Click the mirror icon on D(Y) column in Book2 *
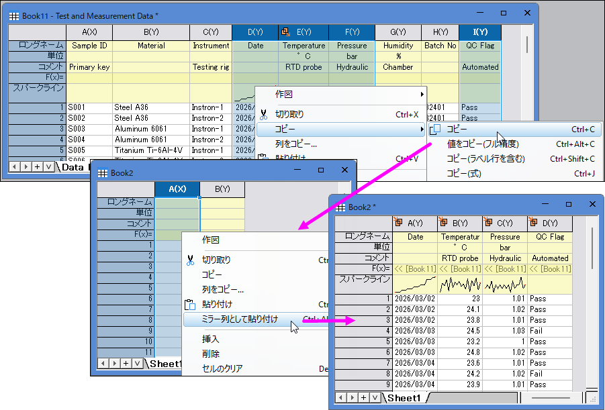605x410 pixels. coord(533,223)
